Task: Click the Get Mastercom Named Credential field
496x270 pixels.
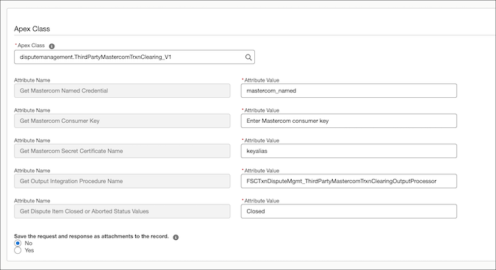Action: pyautogui.click(x=122, y=90)
